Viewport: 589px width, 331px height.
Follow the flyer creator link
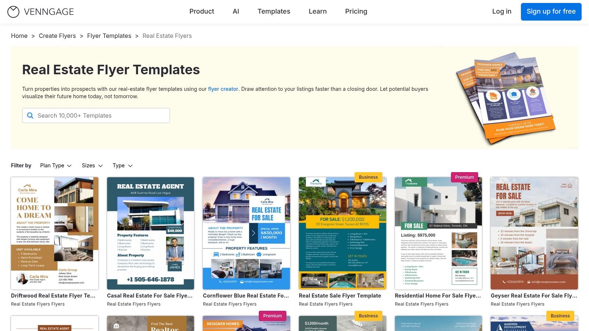(223, 89)
